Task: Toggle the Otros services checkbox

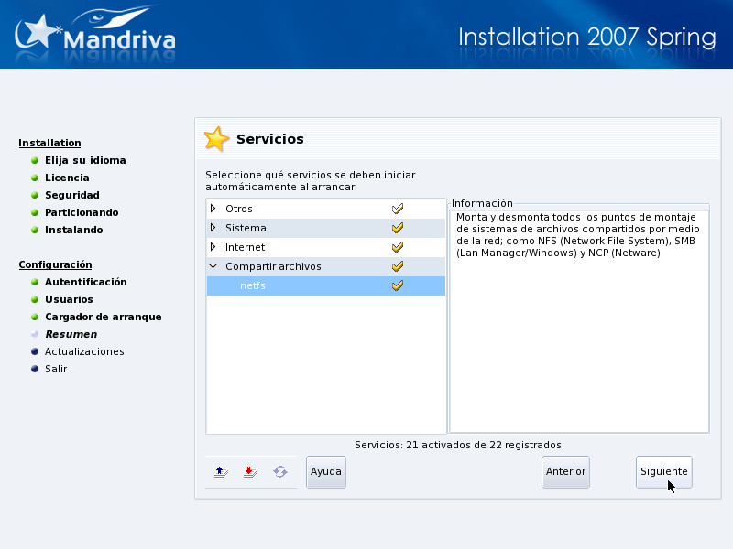Action: click(398, 209)
